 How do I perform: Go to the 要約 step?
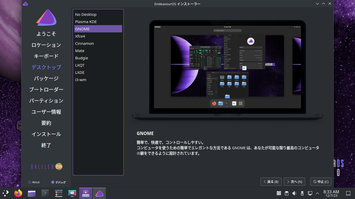click(x=46, y=123)
